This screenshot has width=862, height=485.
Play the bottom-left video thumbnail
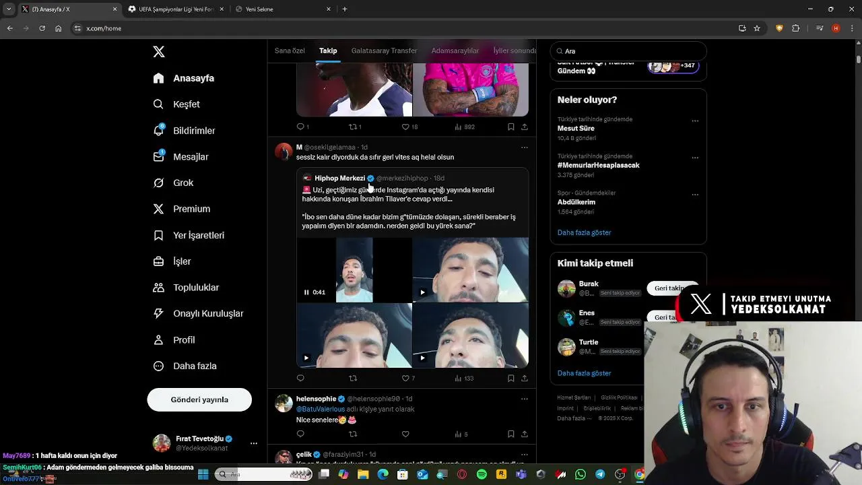(x=306, y=358)
